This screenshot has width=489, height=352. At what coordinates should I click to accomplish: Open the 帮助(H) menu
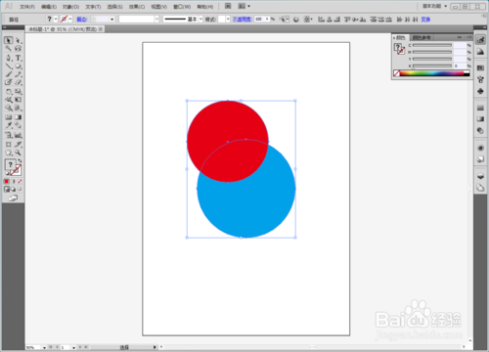pos(205,7)
